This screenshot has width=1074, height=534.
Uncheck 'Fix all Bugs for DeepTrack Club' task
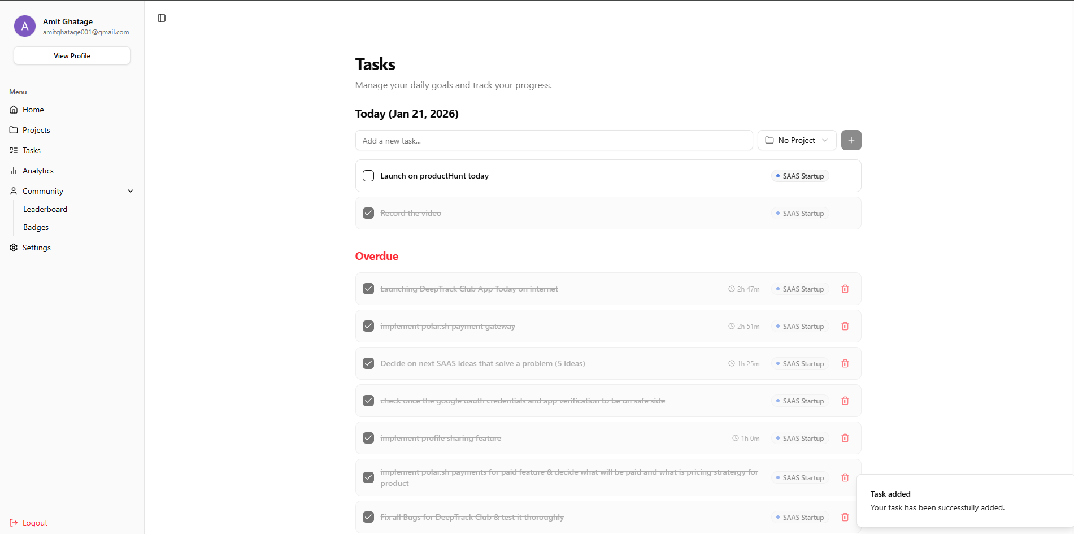click(368, 517)
